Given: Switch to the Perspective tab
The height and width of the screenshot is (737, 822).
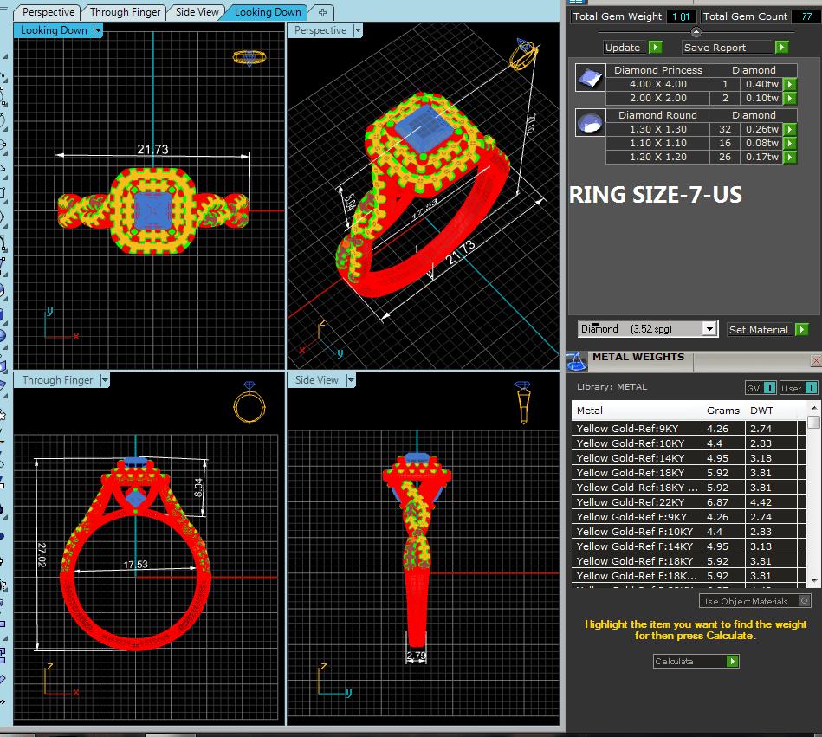Looking at the screenshot, I should click(x=49, y=12).
